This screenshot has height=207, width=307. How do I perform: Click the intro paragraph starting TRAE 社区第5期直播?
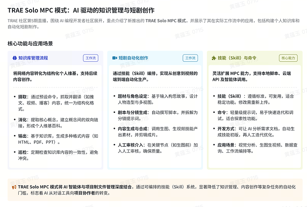click(x=153, y=24)
